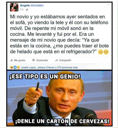Expand the post options chevron at top right
This screenshot has width=118, height=128.
pos(108,5)
